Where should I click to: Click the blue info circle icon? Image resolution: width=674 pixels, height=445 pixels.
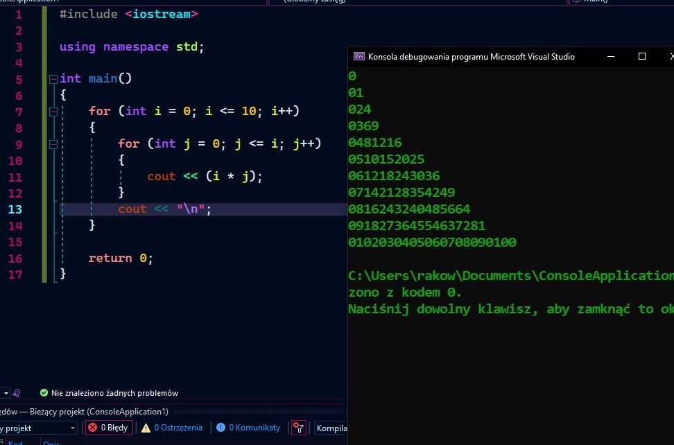[221, 428]
